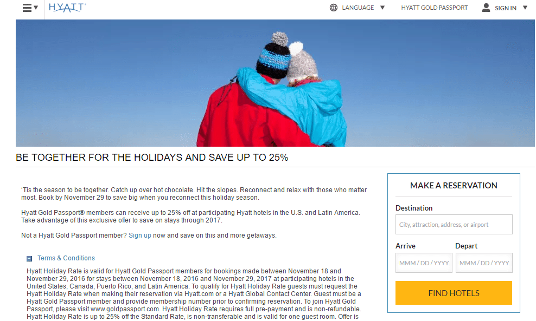Focus the Destination input field
The height and width of the screenshot is (321, 536).
point(454,225)
